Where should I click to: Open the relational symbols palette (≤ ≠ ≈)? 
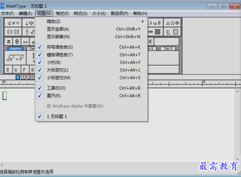click(x=13, y=23)
